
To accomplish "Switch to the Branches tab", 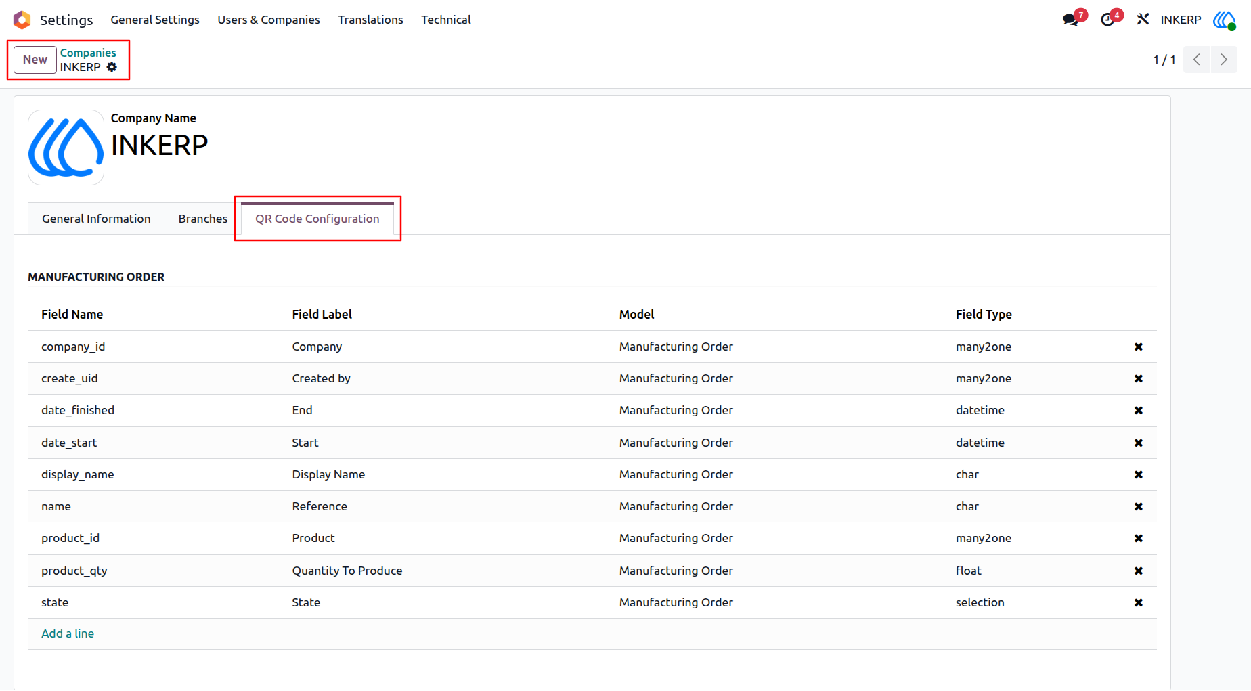I will tap(203, 219).
